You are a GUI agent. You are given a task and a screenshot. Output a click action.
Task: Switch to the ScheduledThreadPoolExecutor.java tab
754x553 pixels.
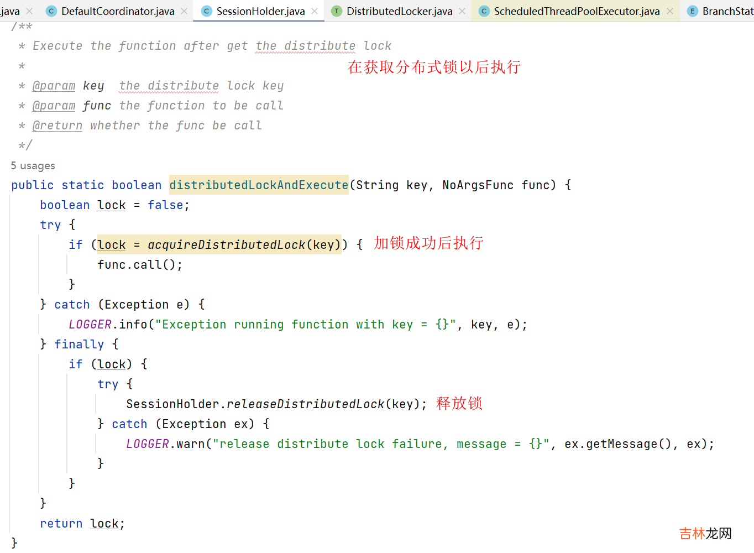[x=577, y=11]
